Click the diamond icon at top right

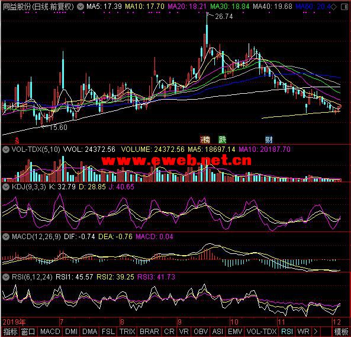tap(333, 7)
